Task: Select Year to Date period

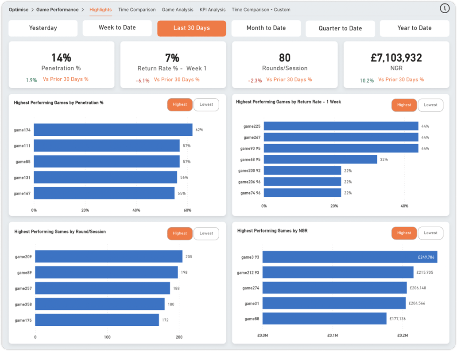Action: point(414,28)
